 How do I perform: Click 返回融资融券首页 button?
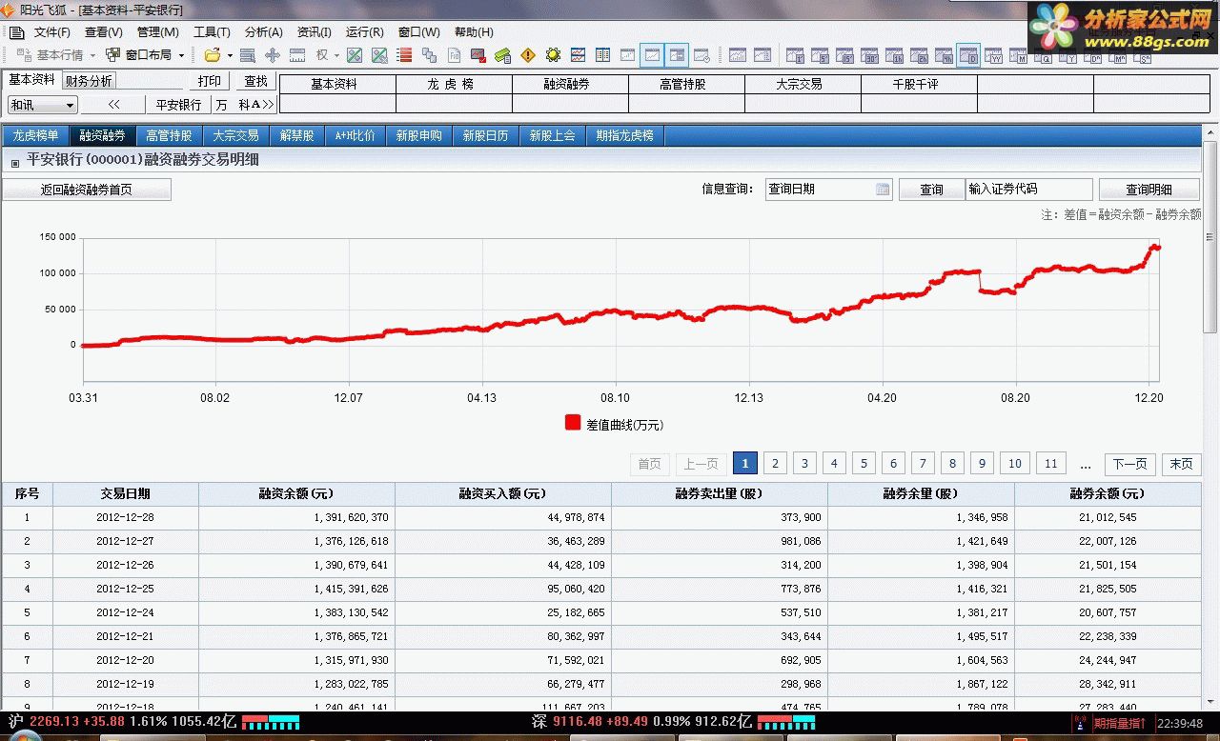point(87,190)
